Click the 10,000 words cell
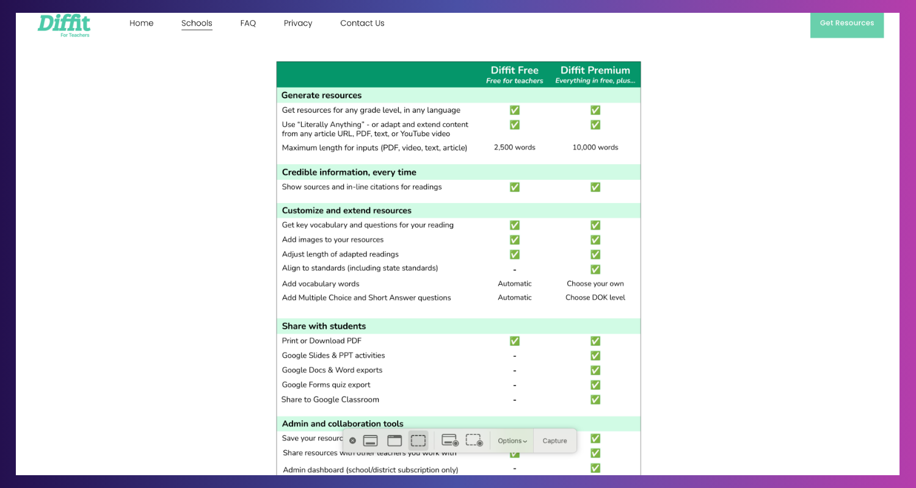The image size is (916, 488). point(595,148)
